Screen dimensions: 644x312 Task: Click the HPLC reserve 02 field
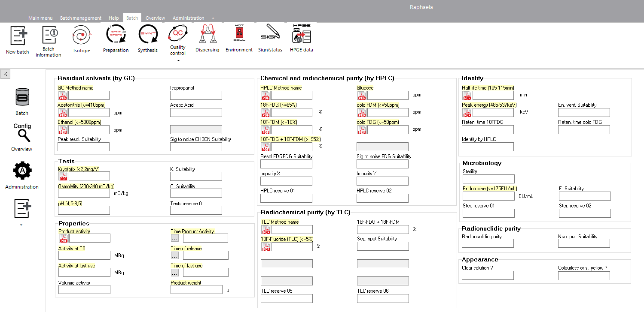point(383,198)
